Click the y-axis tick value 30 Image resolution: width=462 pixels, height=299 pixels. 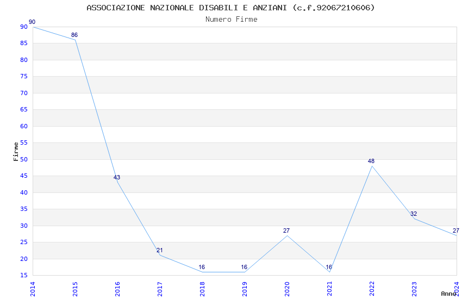tap(24, 226)
